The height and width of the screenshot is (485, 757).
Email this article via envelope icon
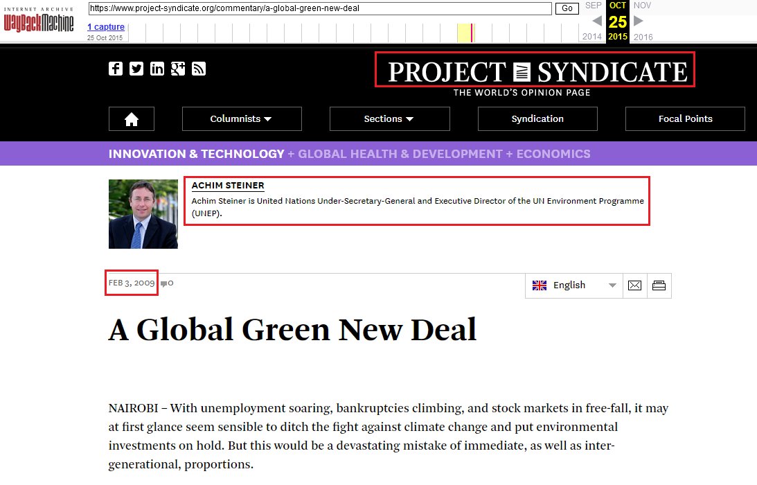(x=635, y=285)
